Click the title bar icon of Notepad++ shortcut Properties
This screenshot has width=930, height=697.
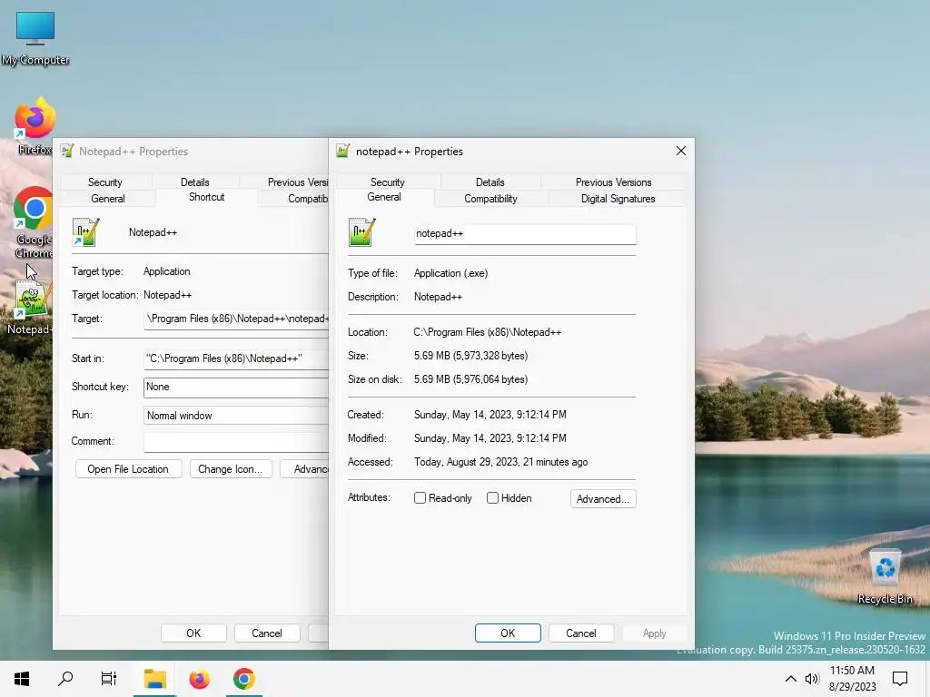(67, 152)
